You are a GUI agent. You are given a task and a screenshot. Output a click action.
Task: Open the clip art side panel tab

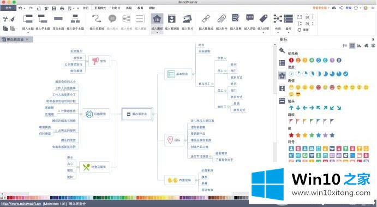(x=282, y=88)
